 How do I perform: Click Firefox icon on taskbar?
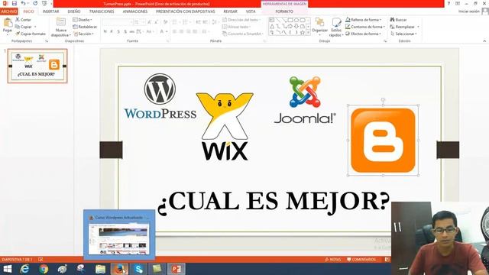(x=119, y=269)
